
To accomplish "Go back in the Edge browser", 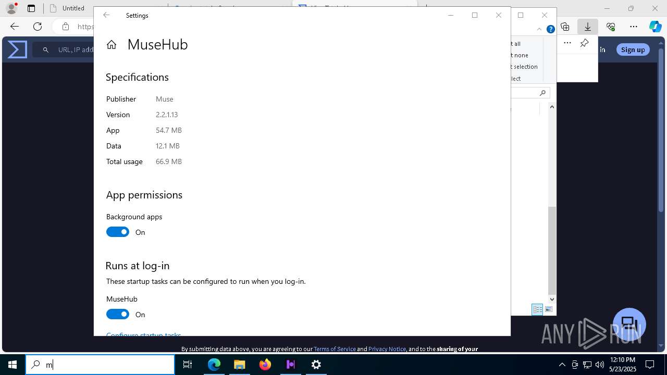I will [x=15, y=27].
